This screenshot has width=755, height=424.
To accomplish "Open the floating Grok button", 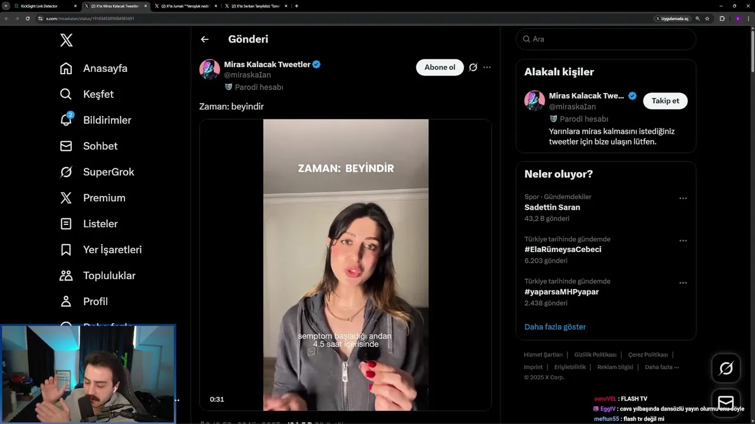I will [726, 368].
